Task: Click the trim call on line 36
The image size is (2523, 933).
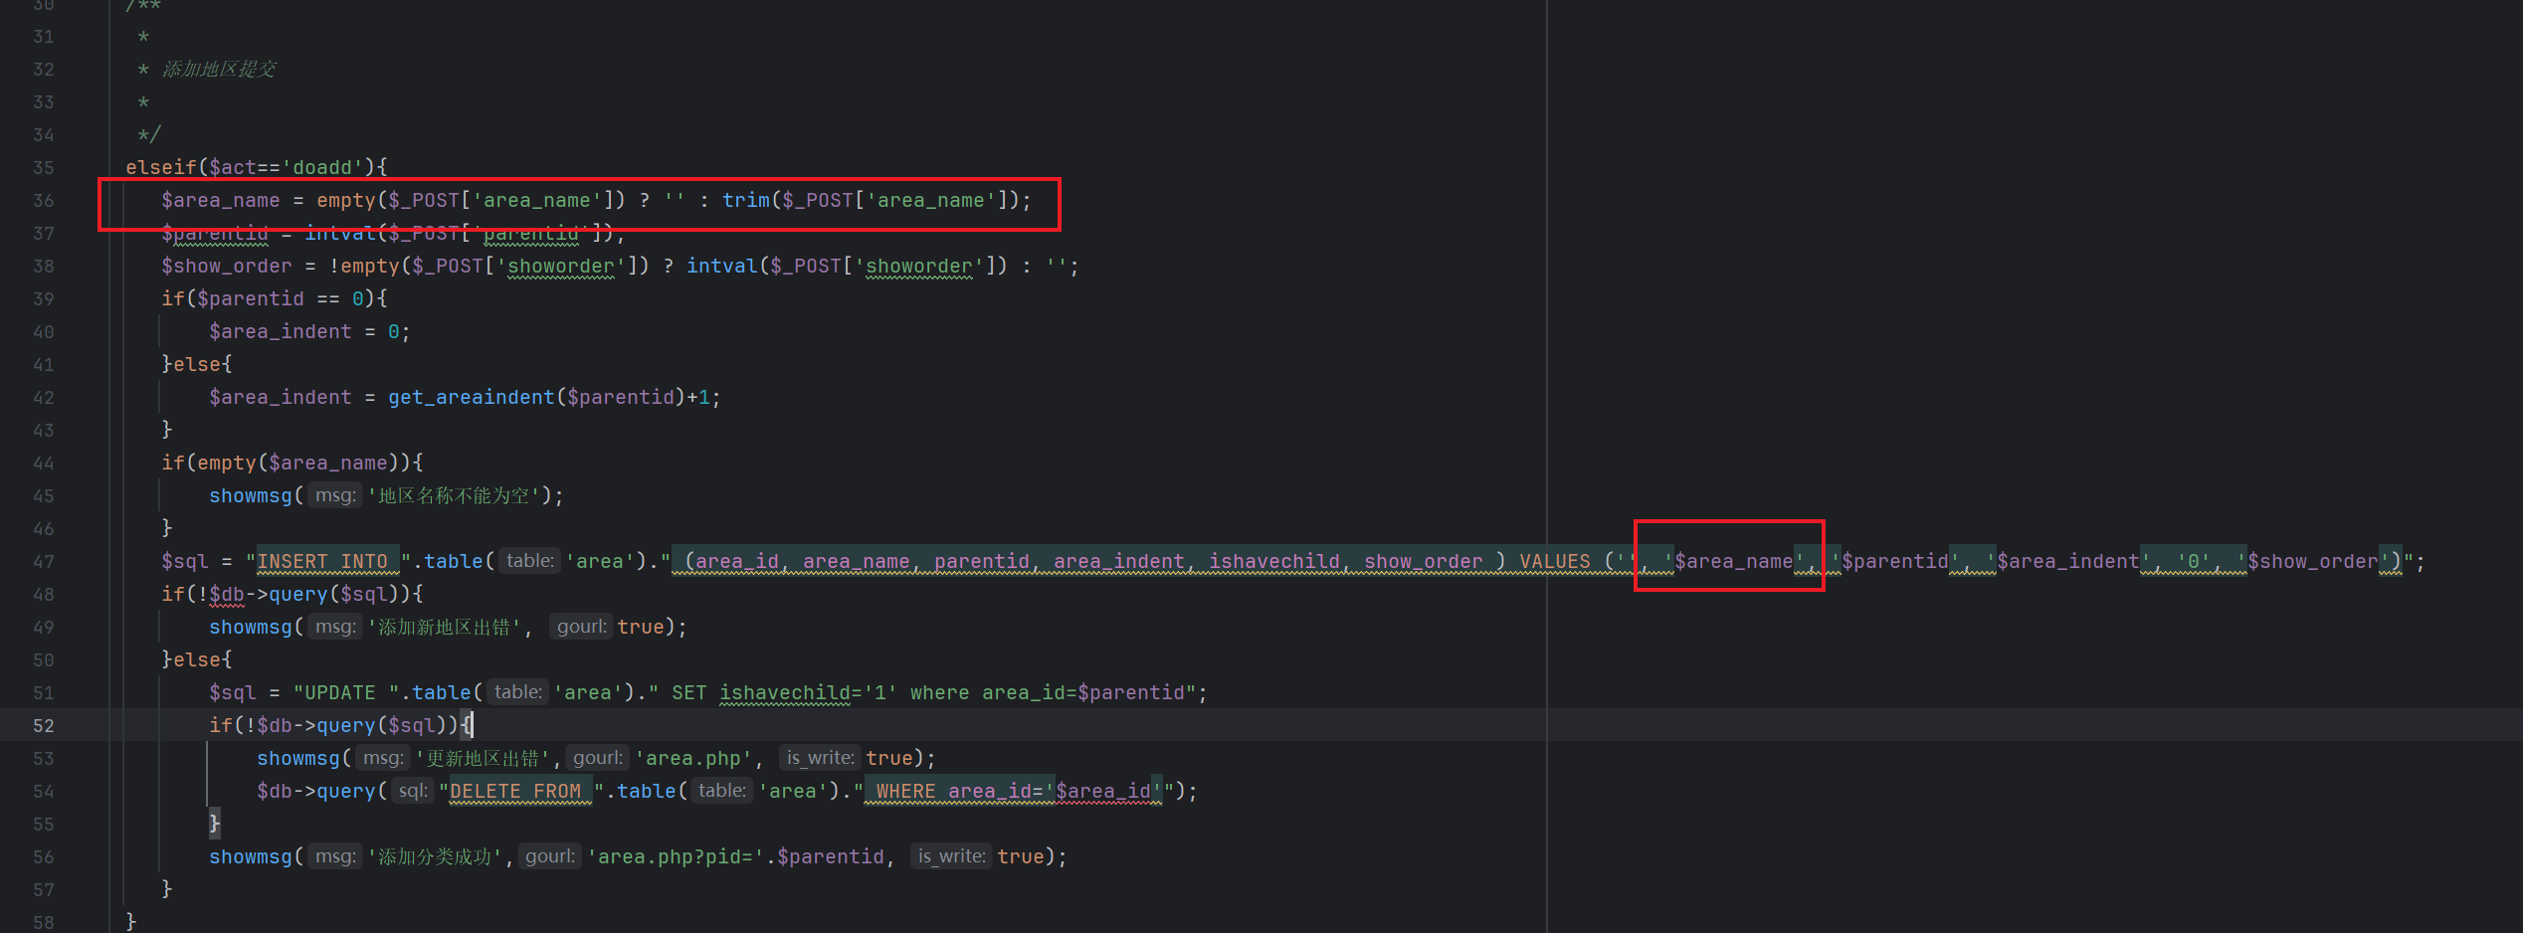Action: [745, 200]
